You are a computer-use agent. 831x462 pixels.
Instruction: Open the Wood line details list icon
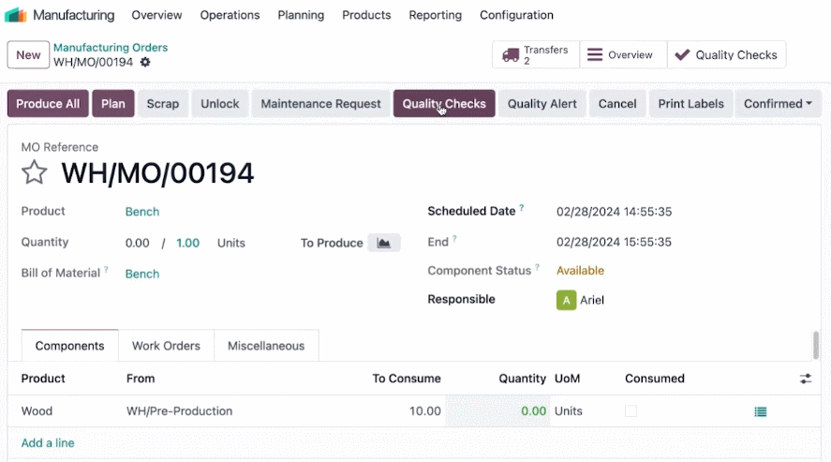761,411
